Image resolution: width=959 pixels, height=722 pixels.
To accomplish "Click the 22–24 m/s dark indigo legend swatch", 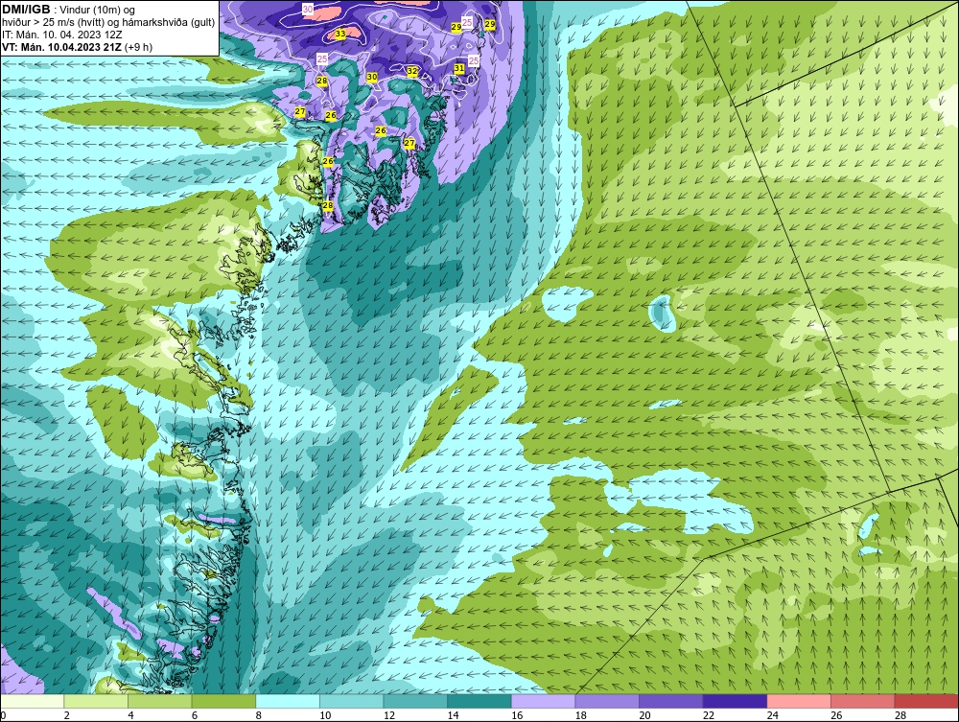I will click(x=736, y=702).
